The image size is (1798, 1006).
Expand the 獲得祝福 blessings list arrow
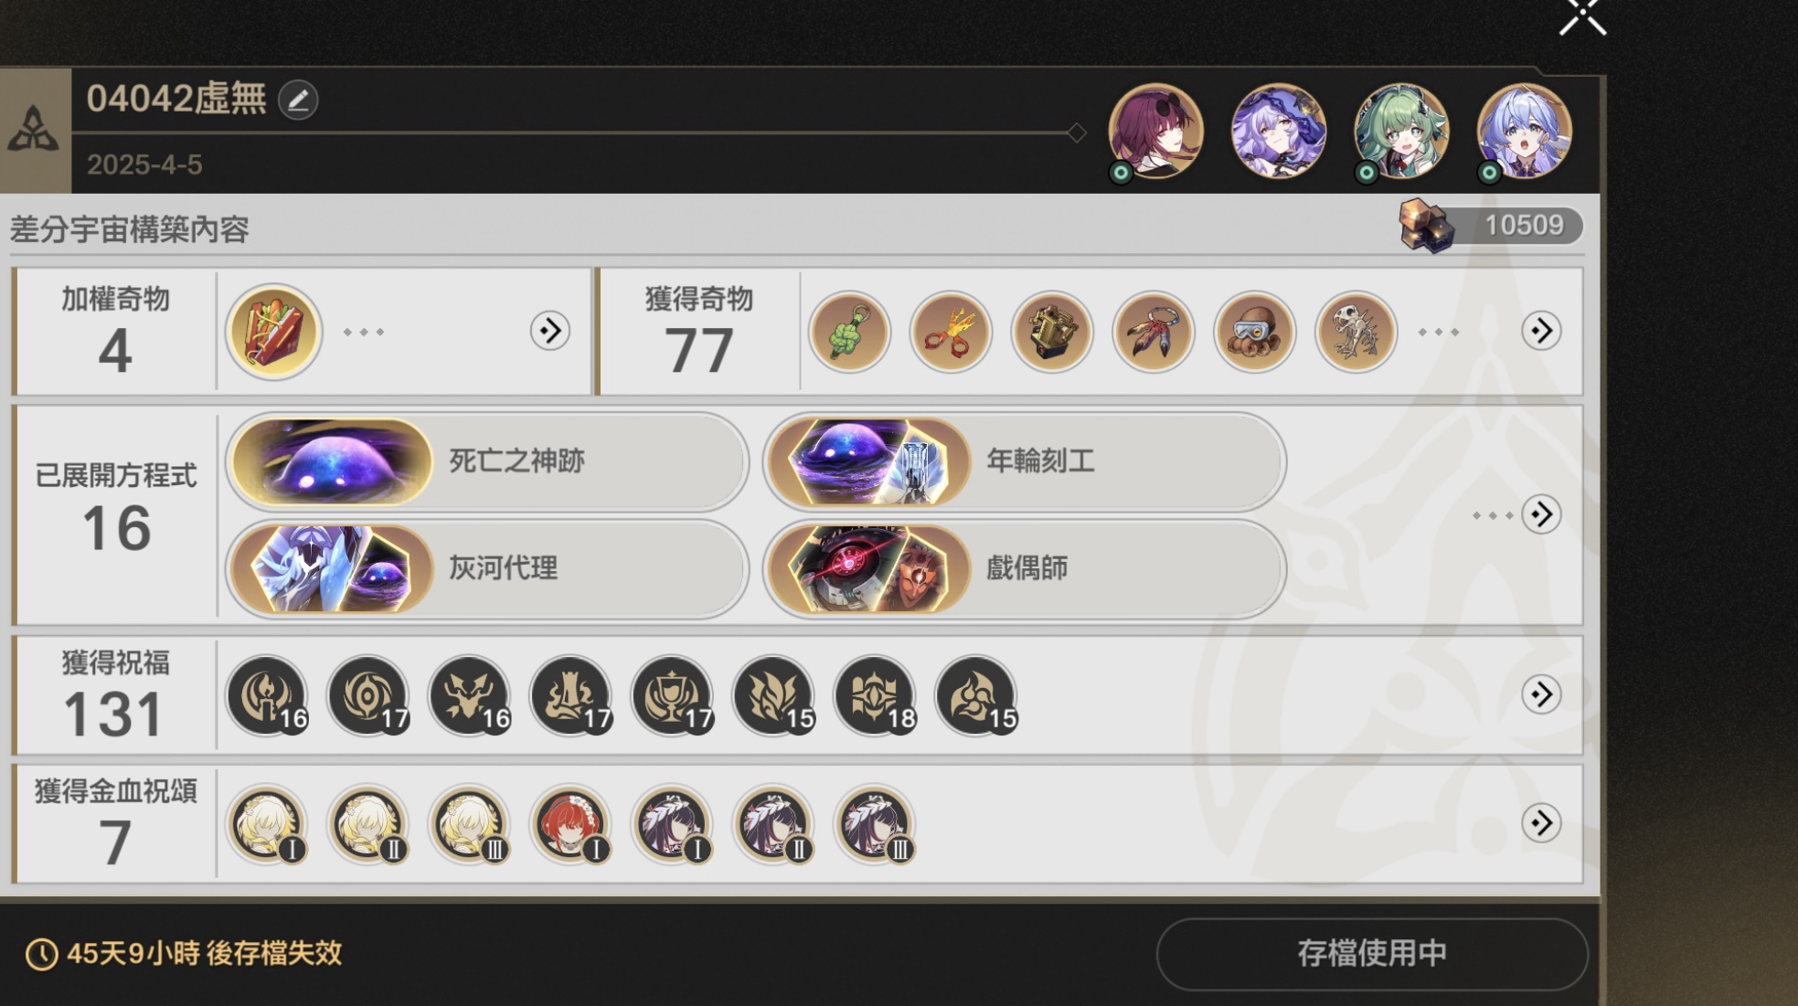click(1541, 694)
